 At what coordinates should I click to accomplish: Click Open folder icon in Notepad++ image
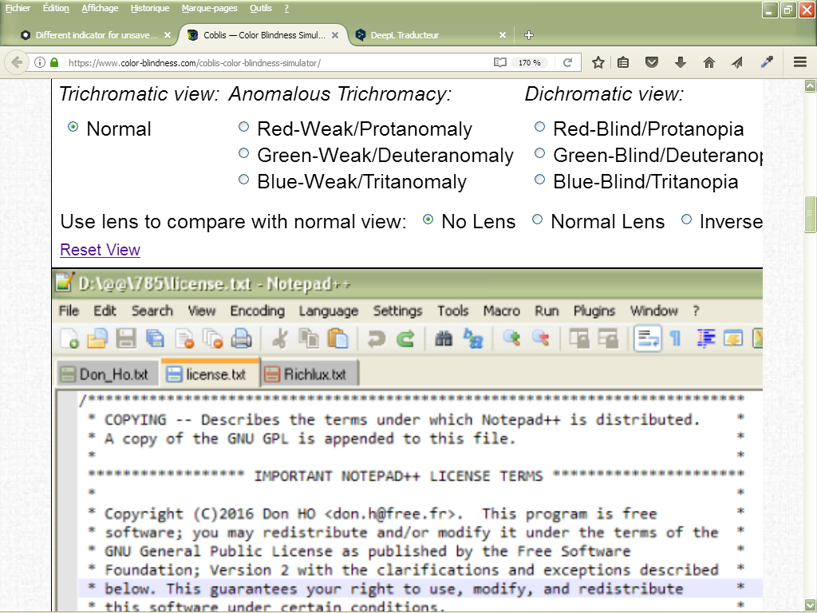(x=97, y=338)
